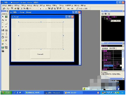Switch to the 按分类序 properties tab

(112, 48)
